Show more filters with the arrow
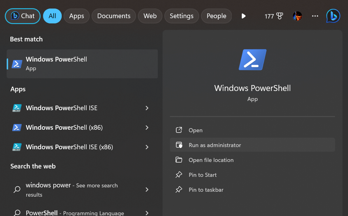This screenshot has width=348, height=216. coord(244,16)
